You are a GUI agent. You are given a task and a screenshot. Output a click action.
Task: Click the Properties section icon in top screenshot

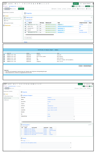25,13
